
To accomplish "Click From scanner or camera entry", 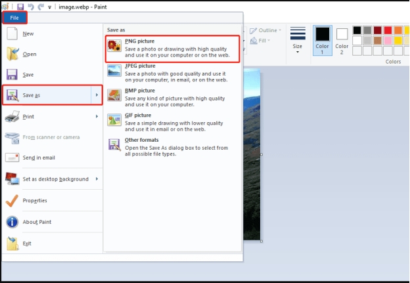I will [52, 137].
